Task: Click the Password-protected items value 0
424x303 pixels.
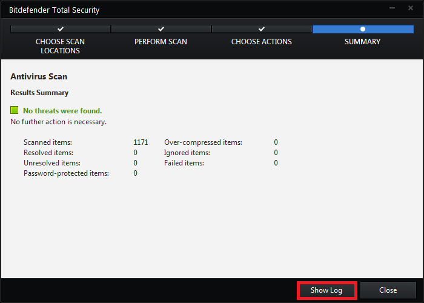Action: [136, 173]
